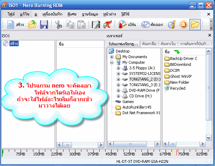Toggle the file browser folder icon

click(x=195, y=25)
